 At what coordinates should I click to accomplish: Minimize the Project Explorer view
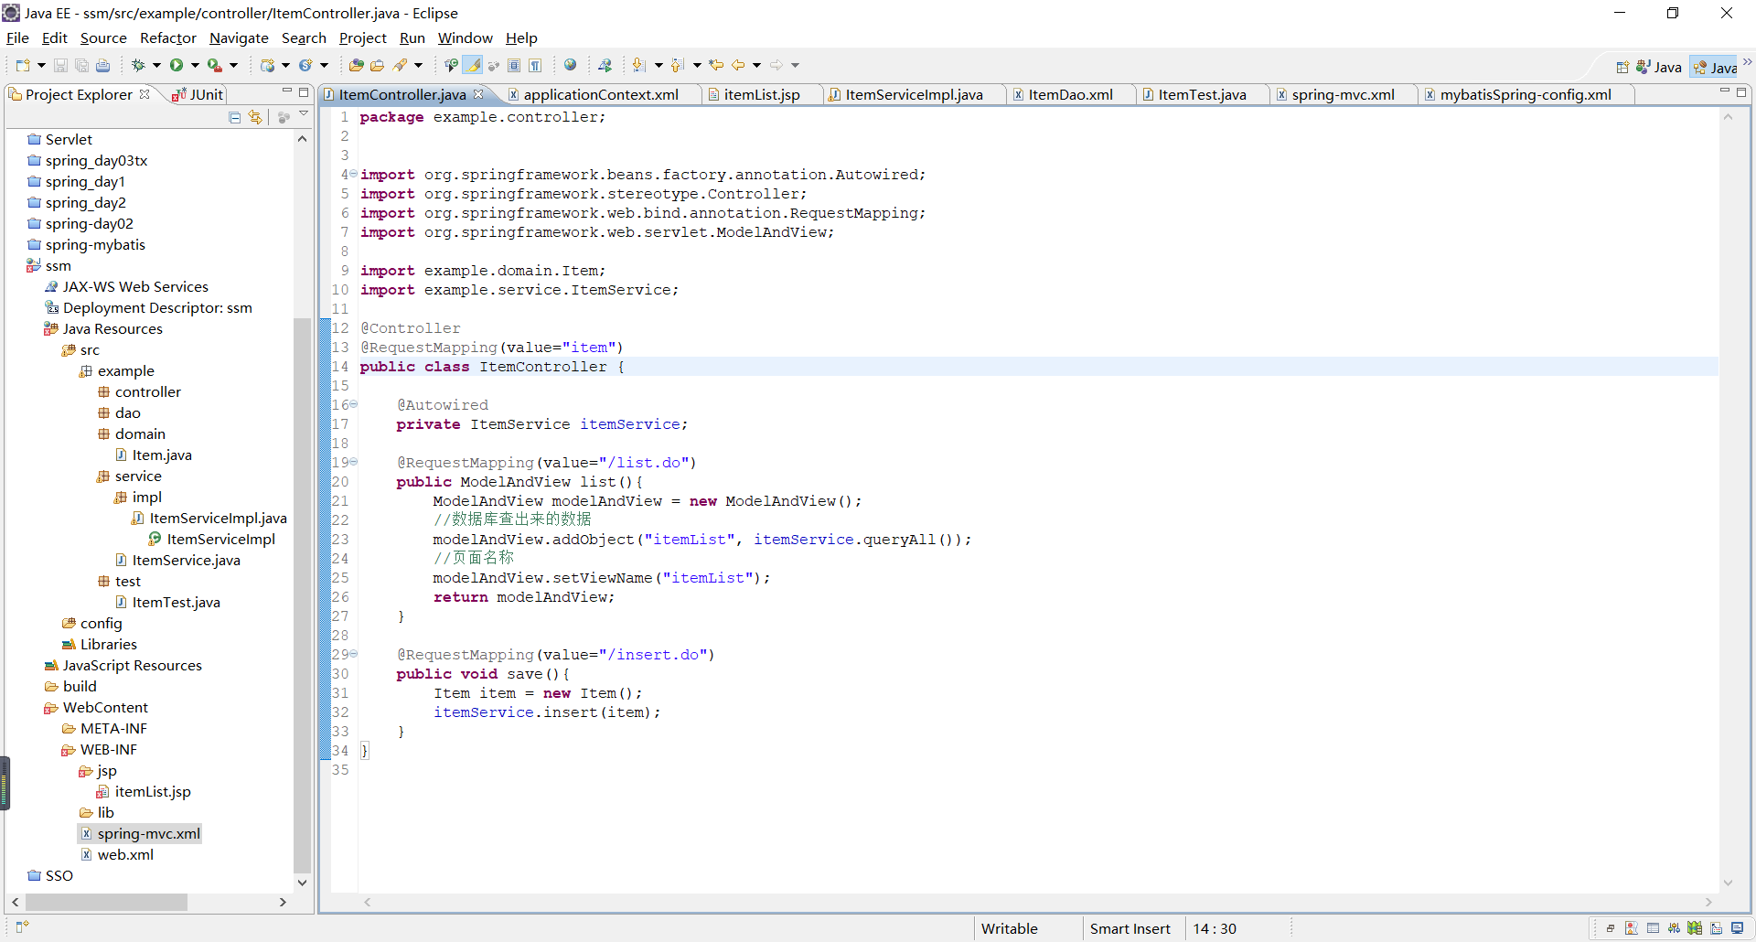pos(286,91)
